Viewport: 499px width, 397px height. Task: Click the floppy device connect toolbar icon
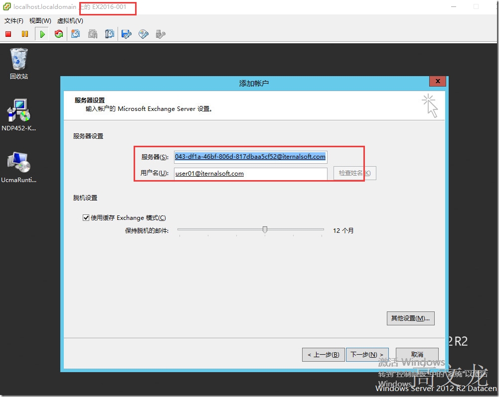coord(127,34)
